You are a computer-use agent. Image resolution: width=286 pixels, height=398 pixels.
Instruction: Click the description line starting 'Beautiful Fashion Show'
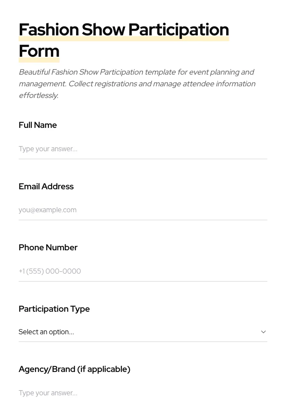(x=136, y=72)
